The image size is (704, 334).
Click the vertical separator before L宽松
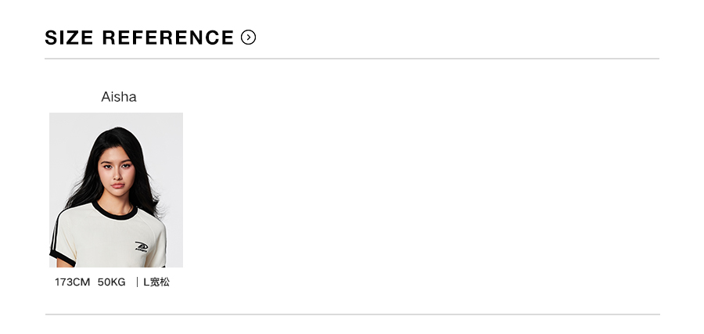coord(136,282)
